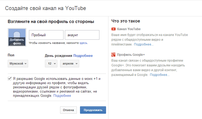Click the Google+ profile icon
202x119 pixels.
click(113, 55)
